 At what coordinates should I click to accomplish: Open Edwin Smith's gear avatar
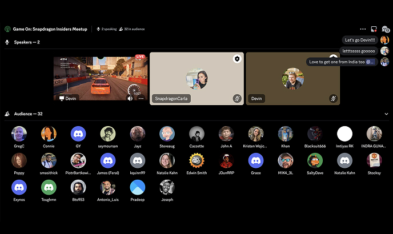click(196, 160)
